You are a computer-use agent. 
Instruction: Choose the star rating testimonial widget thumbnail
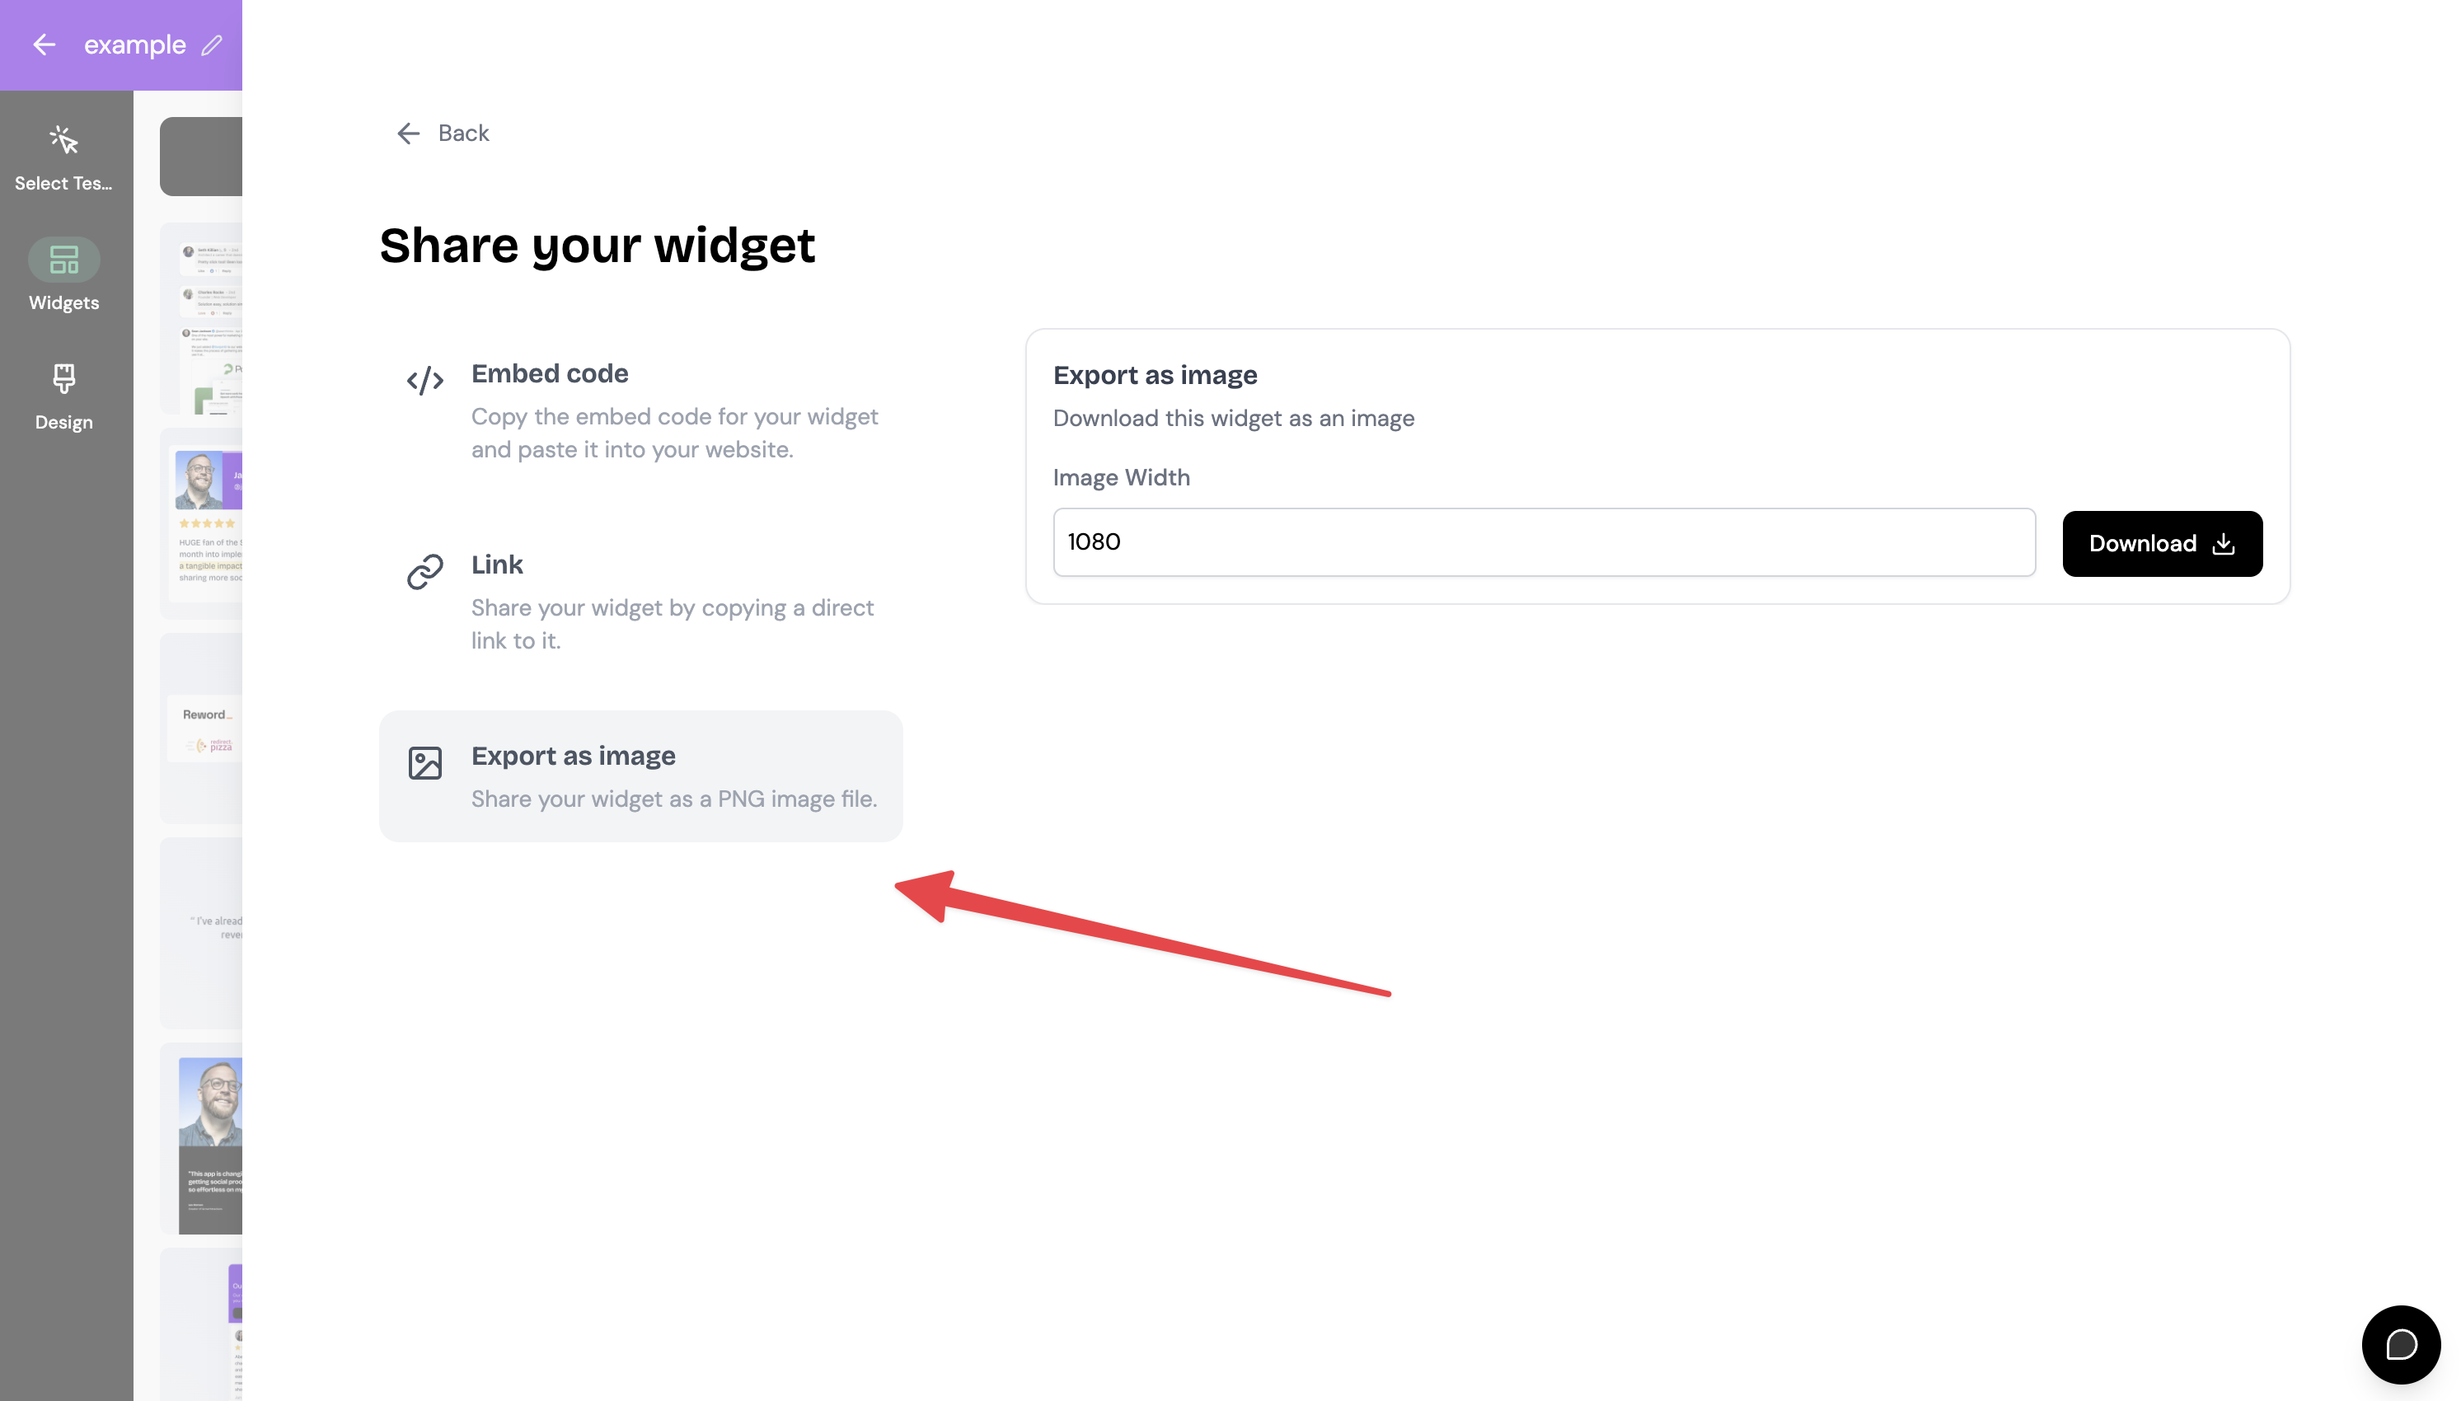point(202,523)
